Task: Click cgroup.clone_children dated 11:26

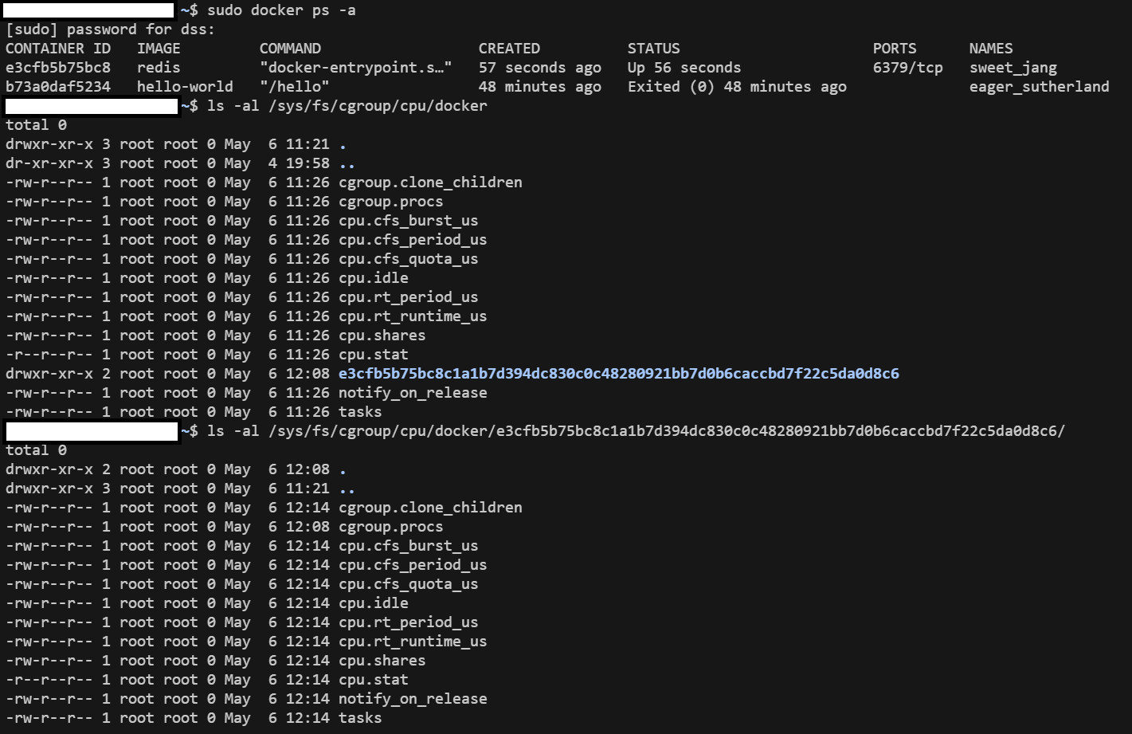Action: [430, 183]
